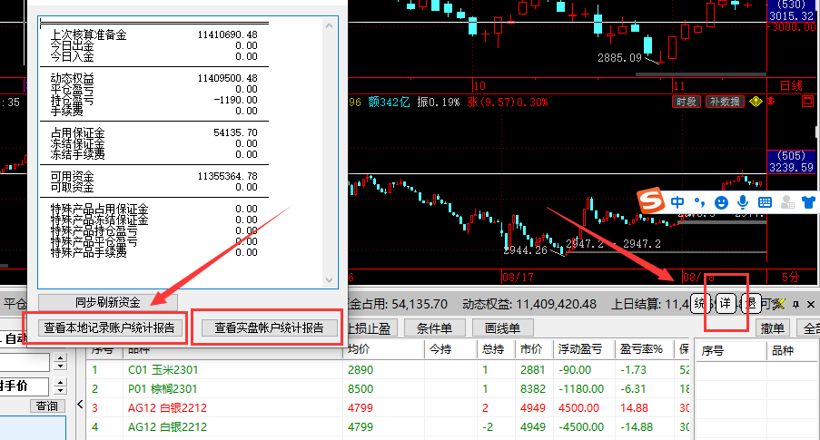The width and height of the screenshot is (820, 440).
Task: Click the 撤单 button
Action: [x=773, y=328]
